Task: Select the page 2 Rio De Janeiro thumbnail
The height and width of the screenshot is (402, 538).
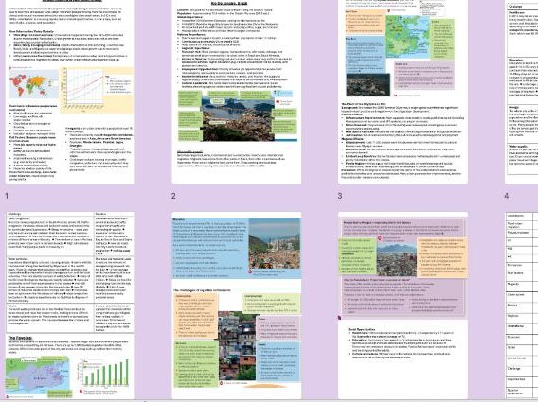Action: [x=237, y=92]
